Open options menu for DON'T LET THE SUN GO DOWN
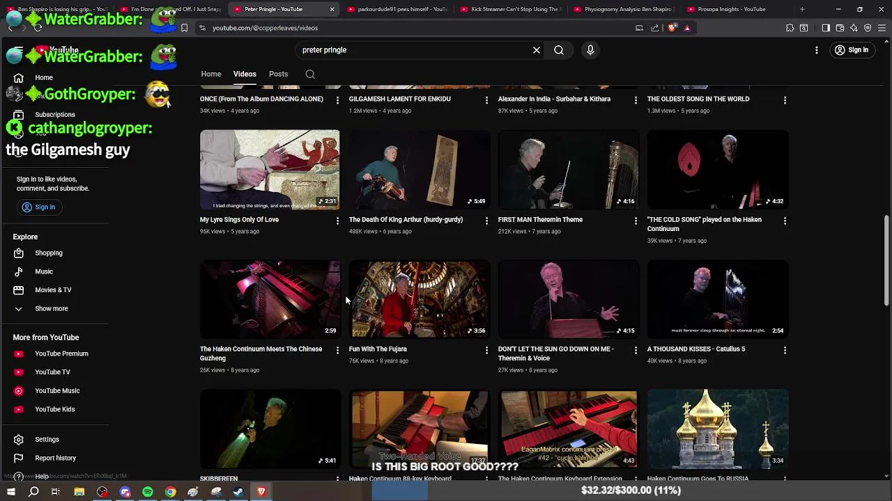 pyautogui.click(x=636, y=350)
